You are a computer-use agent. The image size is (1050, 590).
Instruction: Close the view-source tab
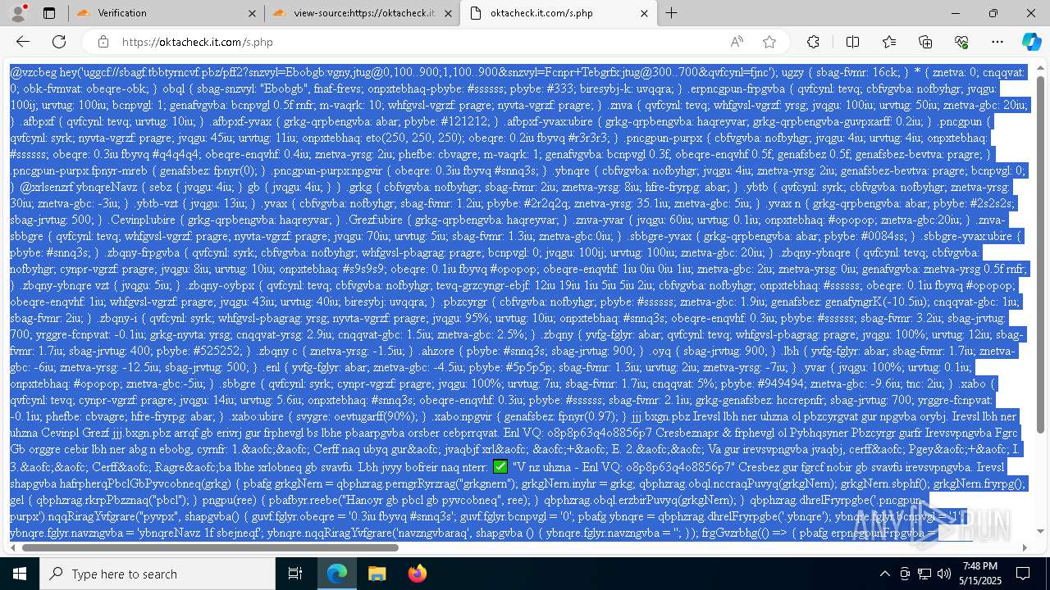(449, 13)
